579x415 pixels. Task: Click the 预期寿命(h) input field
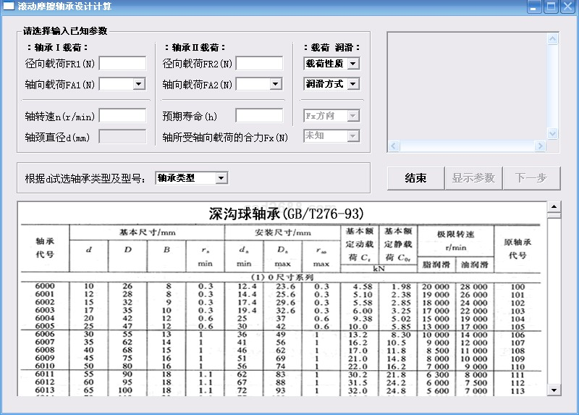click(x=259, y=116)
